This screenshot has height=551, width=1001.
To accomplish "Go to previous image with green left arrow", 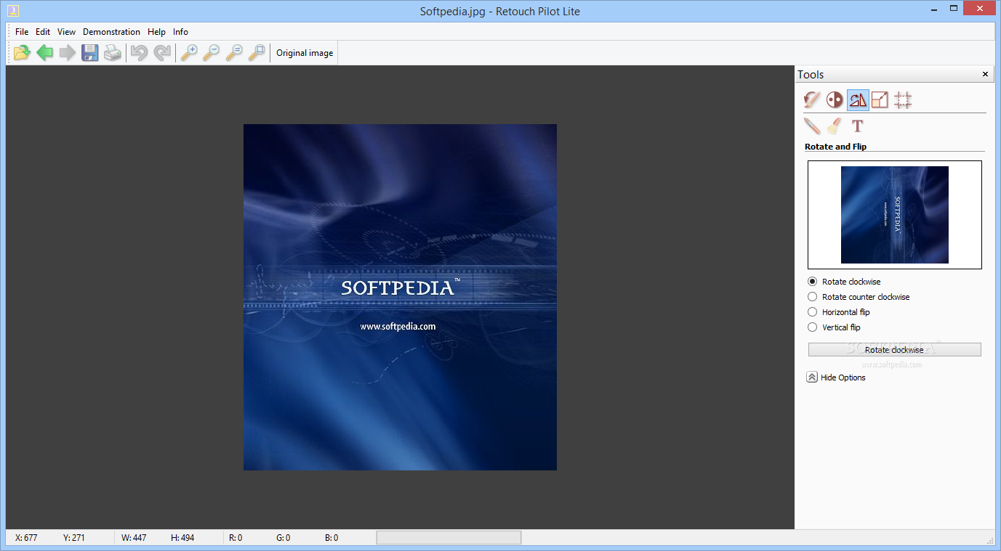I will [x=45, y=52].
